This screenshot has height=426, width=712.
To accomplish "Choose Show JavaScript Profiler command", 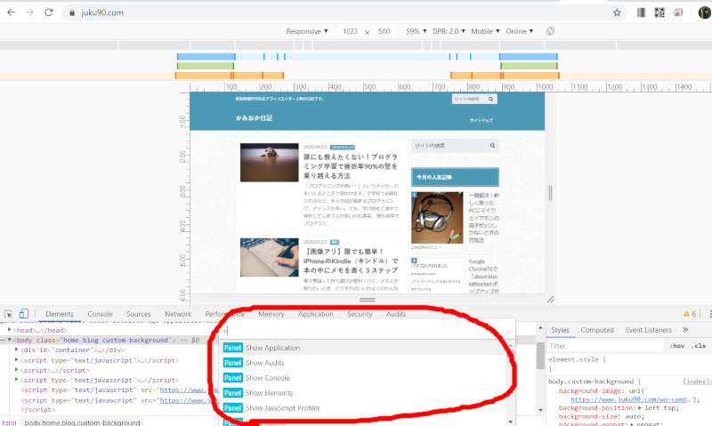I will [364, 407].
